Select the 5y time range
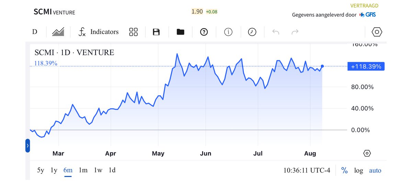Screen dimensions: 412x190 pyautogui.click(x=41, y=170)
